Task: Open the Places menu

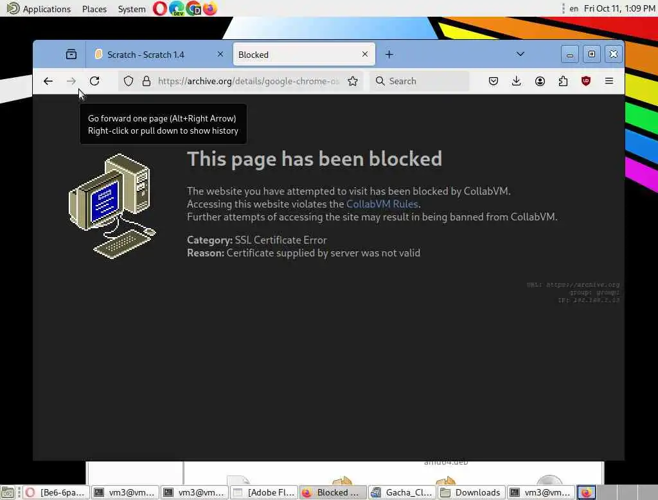Action: pyautogui.click(x=94, y=9)
